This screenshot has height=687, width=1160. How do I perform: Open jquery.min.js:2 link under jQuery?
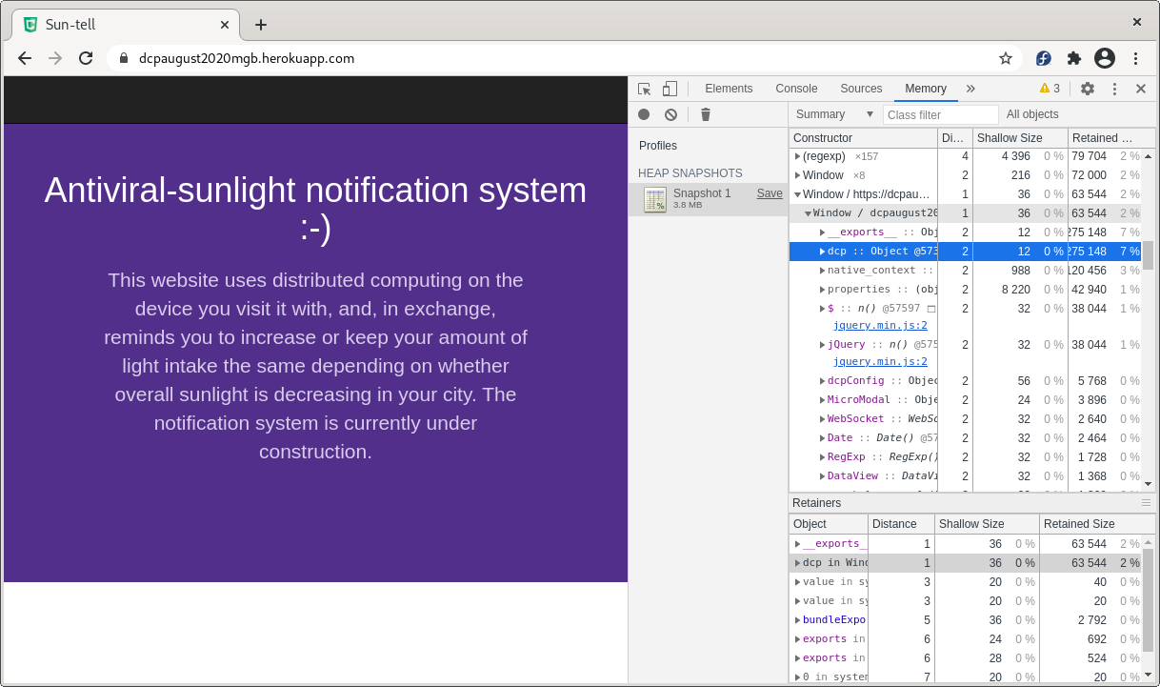(x=880, y=362)
